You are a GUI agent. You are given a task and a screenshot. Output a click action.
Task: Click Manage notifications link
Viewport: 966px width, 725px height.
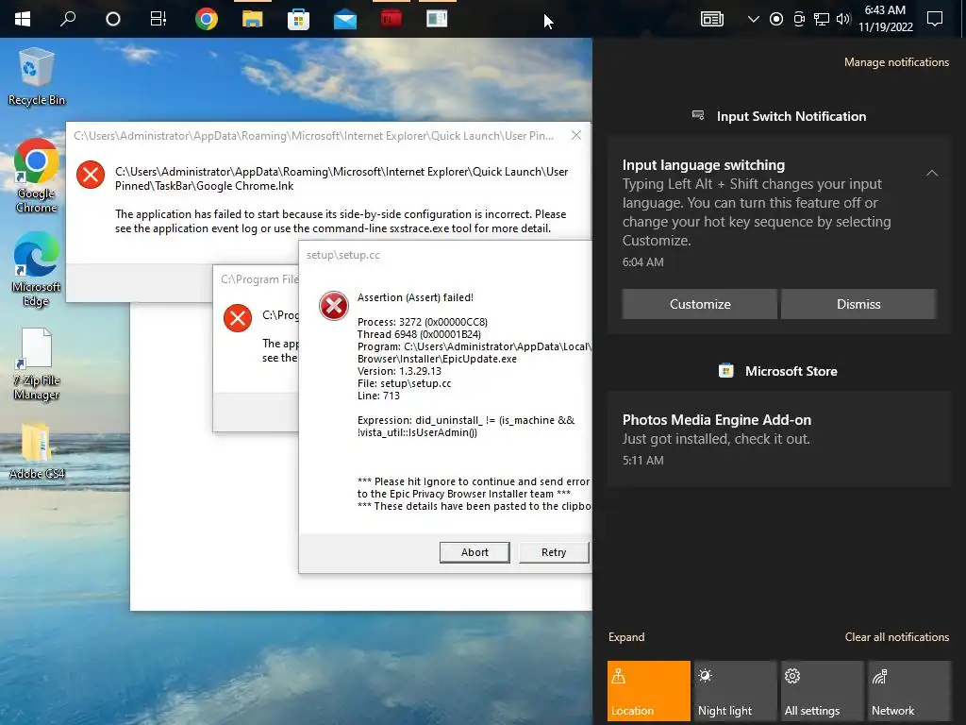pos(896,62)
